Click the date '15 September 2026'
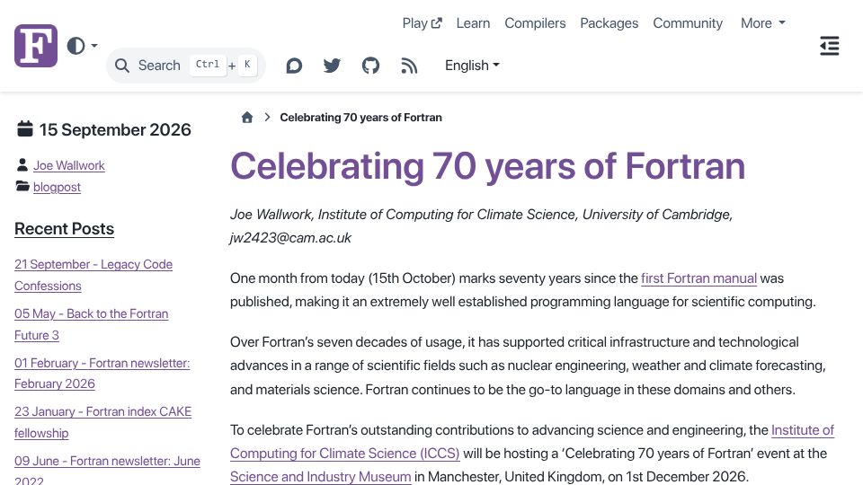 click(x=115, y=129)
